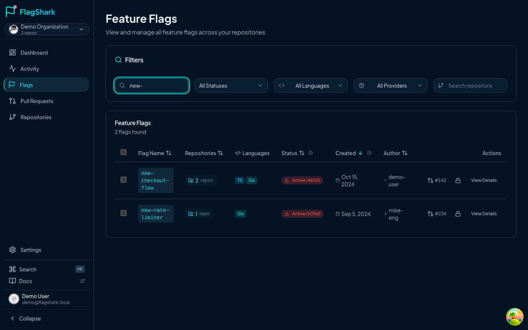Open the All Statuses dropdown
The height and width of the screenshot is (330, 528).
[x=231, y=86]
